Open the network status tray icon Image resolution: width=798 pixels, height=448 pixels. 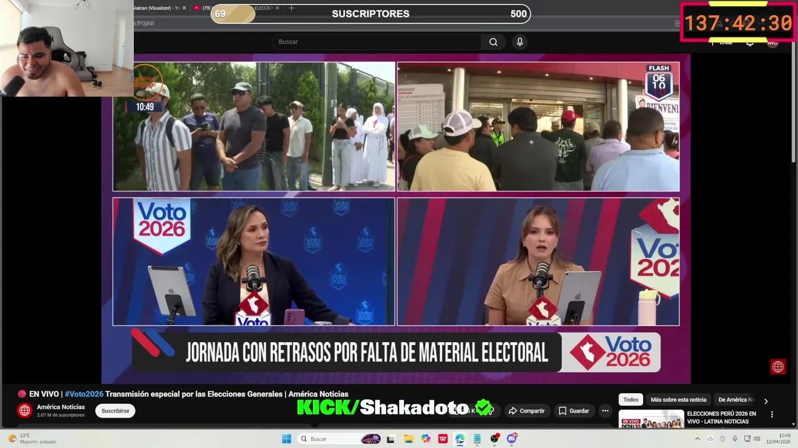point(748,439)
